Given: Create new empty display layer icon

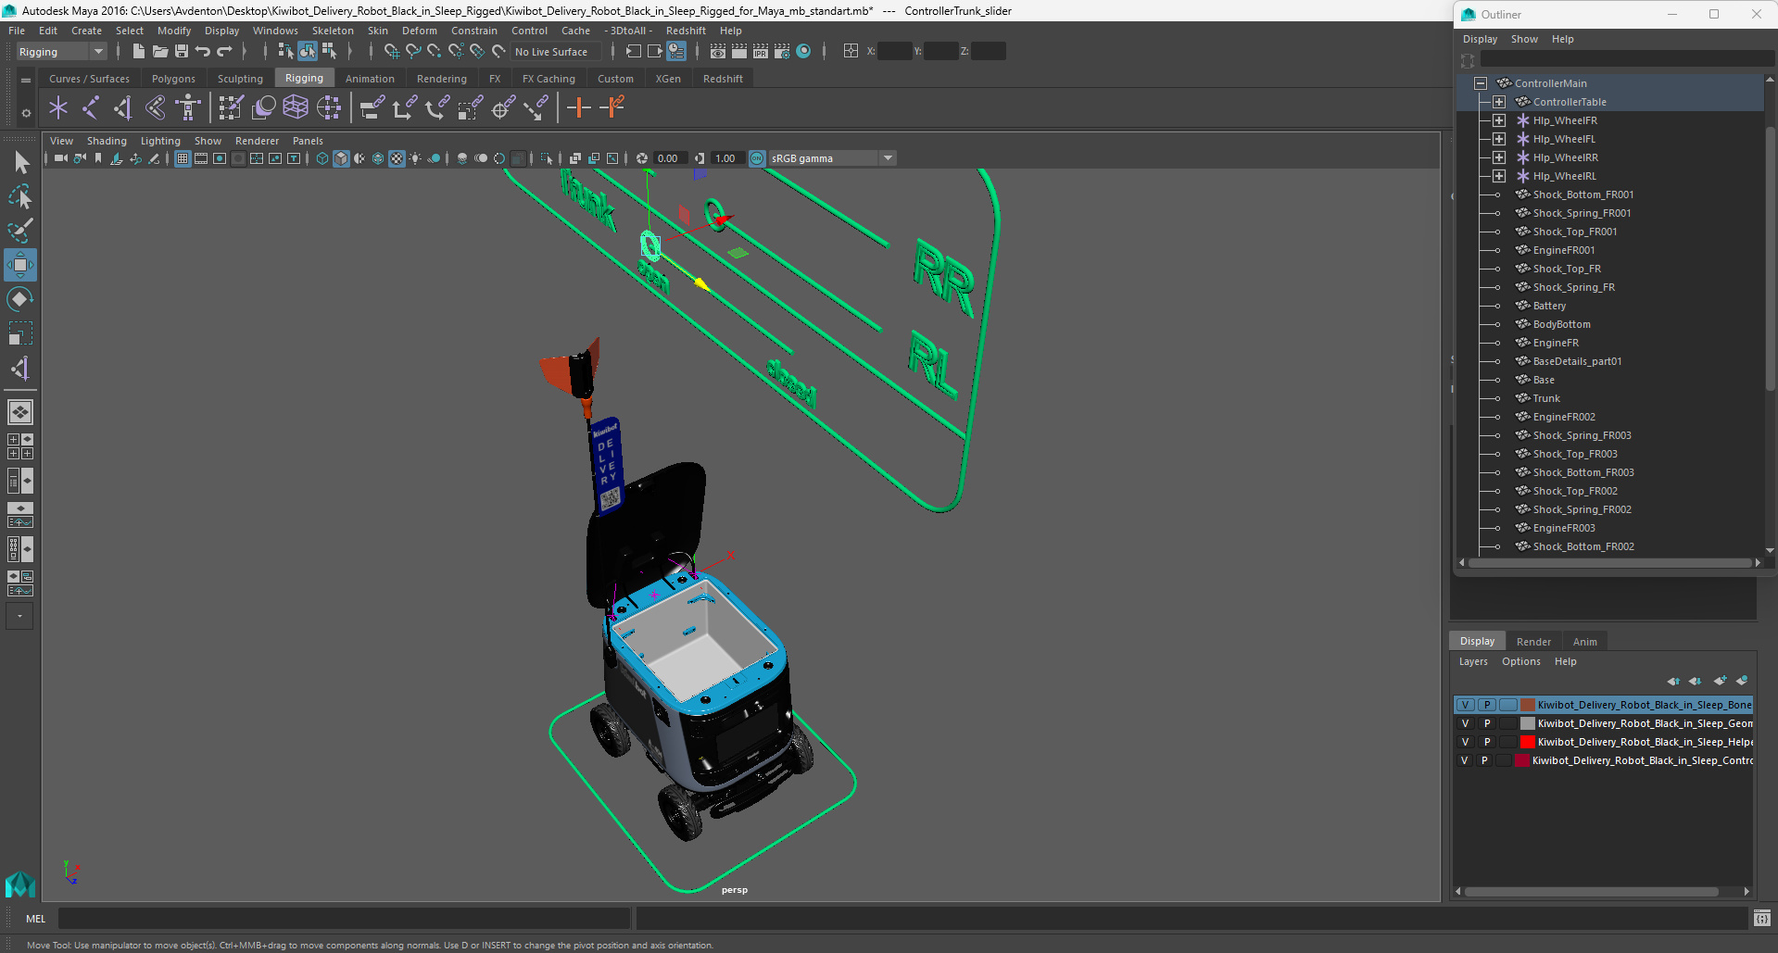Looking at the screenshot, I should point(1720,681).
